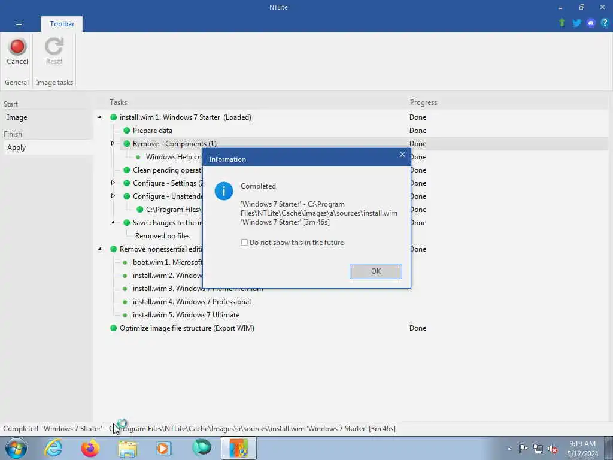Select 'Windows Help' component row
613x460 pixels.
point(174,157)
